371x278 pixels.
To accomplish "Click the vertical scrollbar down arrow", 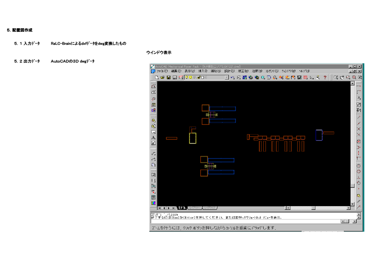I will pyautogui.click(x=352, y=204).
